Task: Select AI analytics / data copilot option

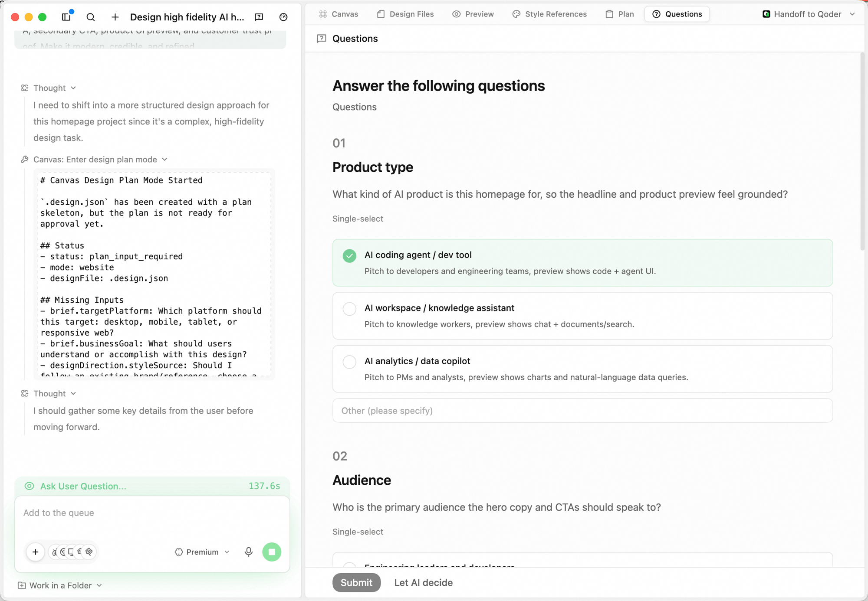Action: click(x=582, y=369)
